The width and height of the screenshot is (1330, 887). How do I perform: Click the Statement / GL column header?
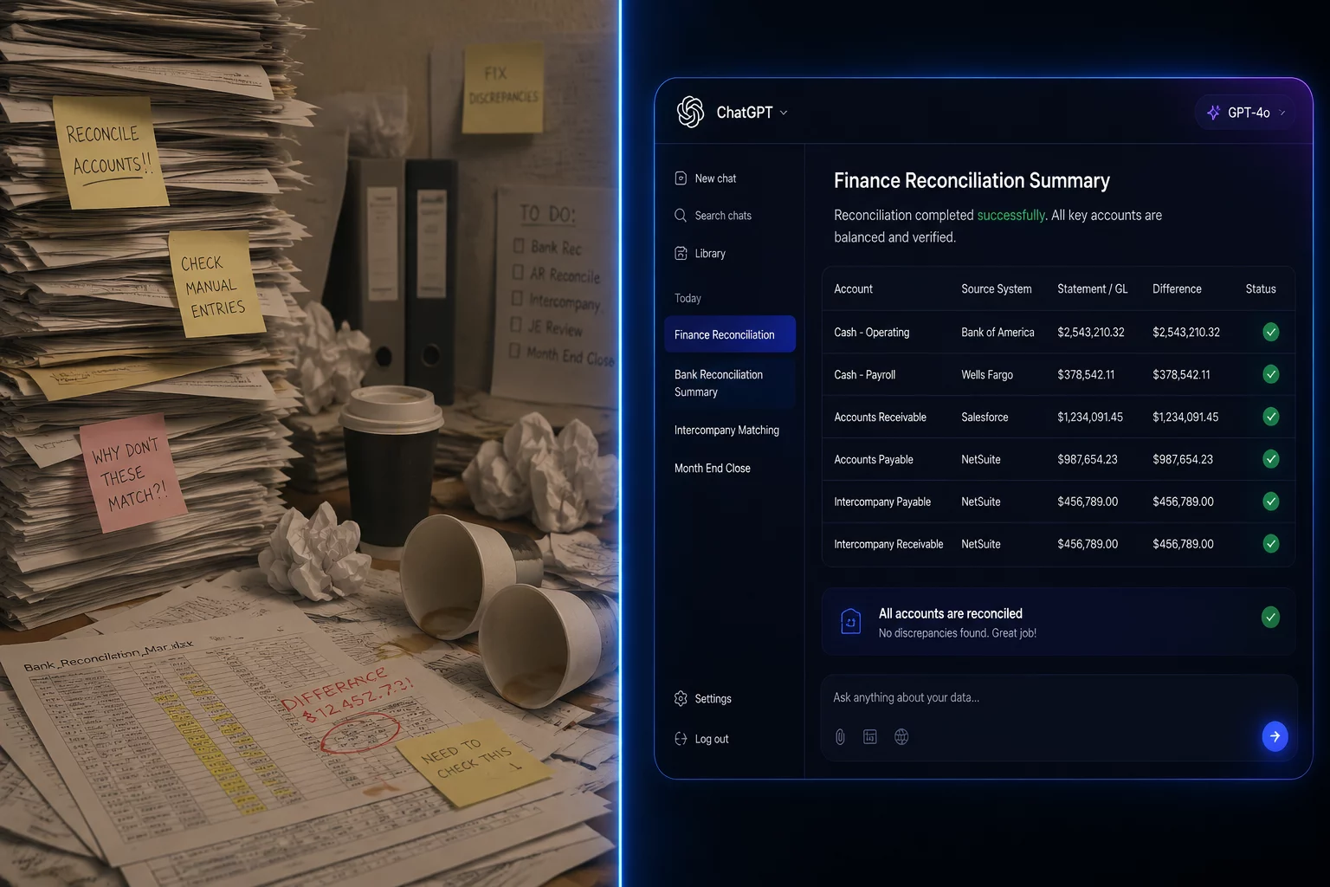(1093, 289)
